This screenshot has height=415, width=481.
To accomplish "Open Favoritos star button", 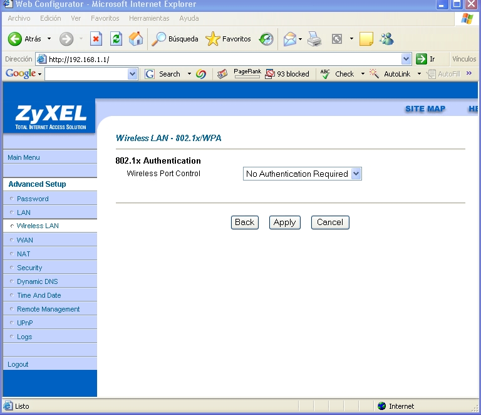I will coord(228,39).
